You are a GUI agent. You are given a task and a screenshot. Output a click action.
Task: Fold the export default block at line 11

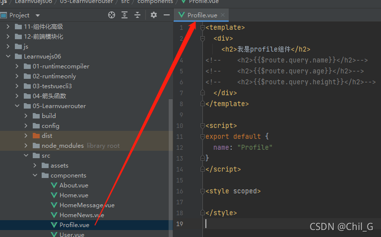point(202,136)
